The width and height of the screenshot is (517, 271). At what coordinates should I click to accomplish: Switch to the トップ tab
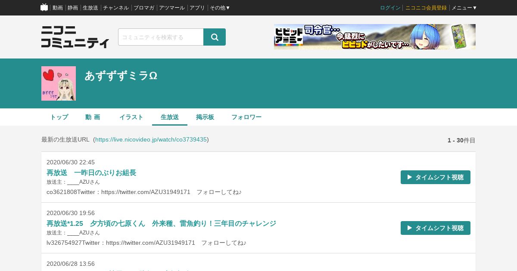59,117
